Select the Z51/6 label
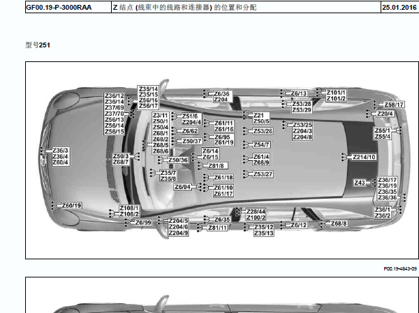The height and width of the screenshot is (313, 419). point(190,116)
